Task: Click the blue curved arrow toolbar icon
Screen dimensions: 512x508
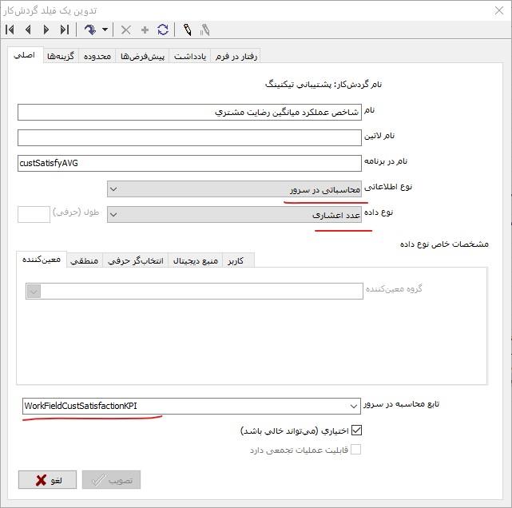Action: tap(89, 30)
